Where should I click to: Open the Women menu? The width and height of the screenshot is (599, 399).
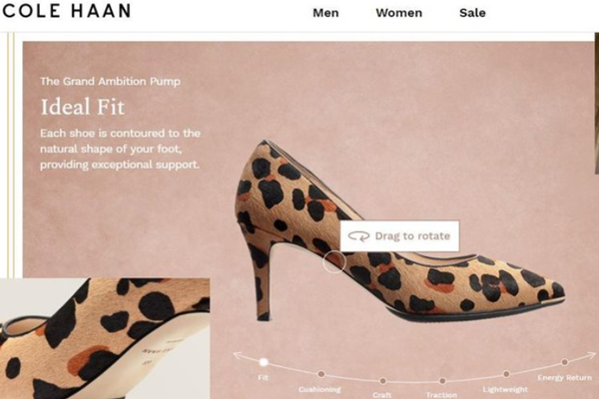click(398, 13)
